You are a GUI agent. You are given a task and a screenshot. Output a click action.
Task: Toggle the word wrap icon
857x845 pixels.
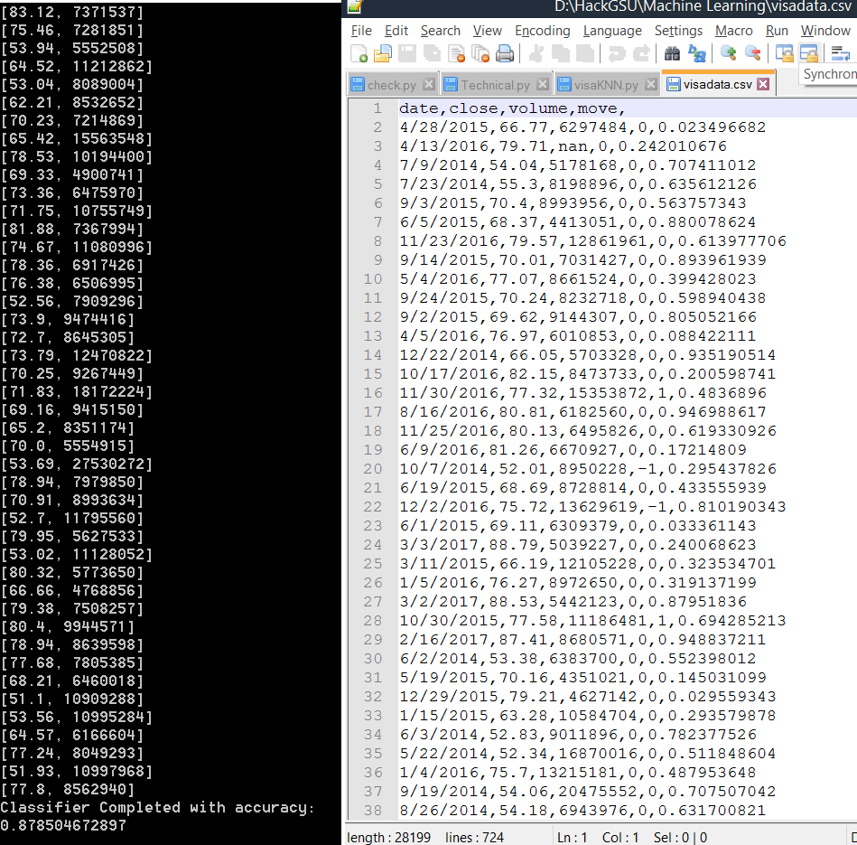coord(841,53)
